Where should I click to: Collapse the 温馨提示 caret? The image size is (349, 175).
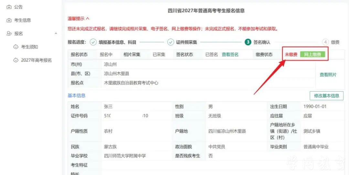[88, 18]
